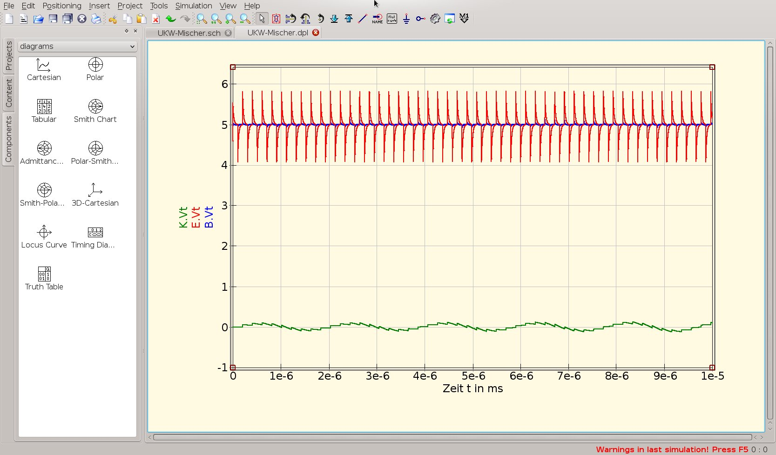Viewport: 776px width, 455px height.
Task: Select the Wire drawing tool
Action: [x=363, y=19]
